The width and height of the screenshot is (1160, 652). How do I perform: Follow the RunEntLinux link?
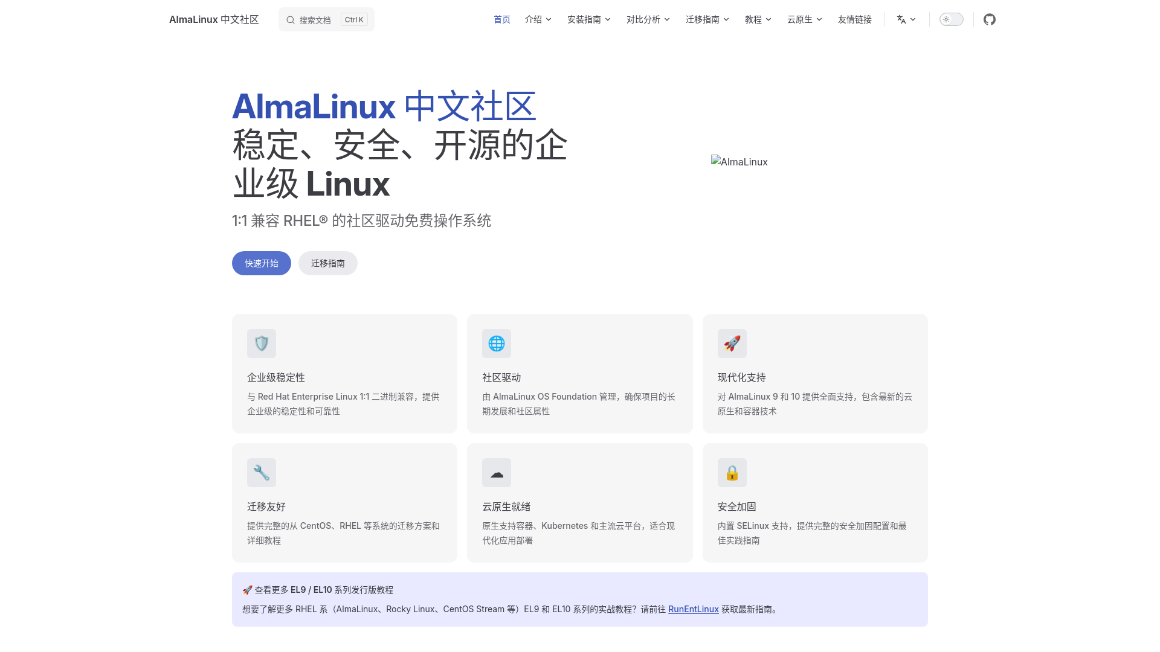coord(694,609)
